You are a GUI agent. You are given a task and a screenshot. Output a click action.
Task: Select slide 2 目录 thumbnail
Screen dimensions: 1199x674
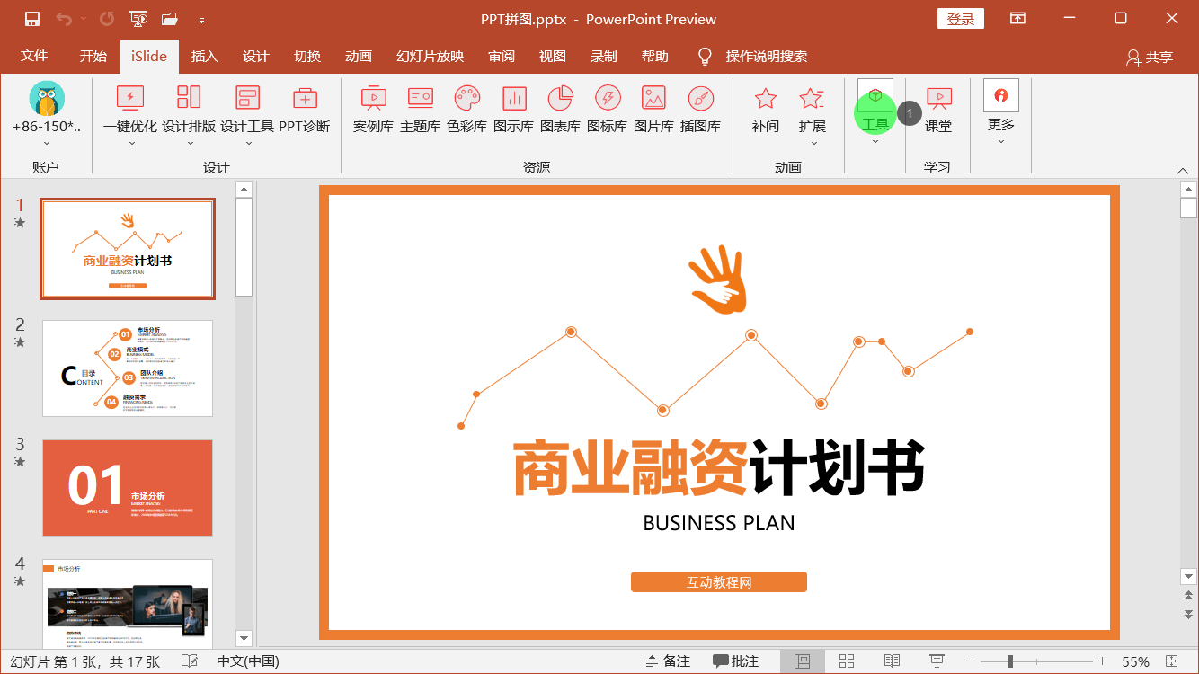[x=128, y=368]
